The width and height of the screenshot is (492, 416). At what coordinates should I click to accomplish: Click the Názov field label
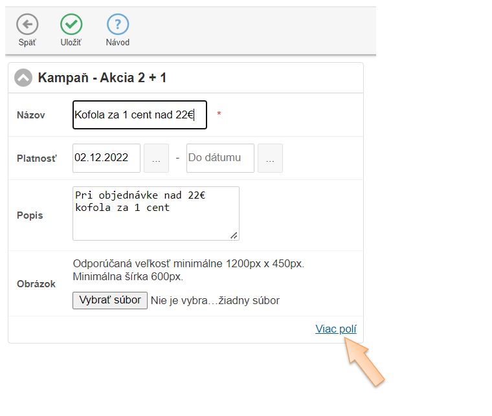pyautogui.click(x=31, y=115)
